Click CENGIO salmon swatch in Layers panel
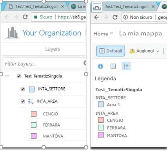 tap(34, 114)
